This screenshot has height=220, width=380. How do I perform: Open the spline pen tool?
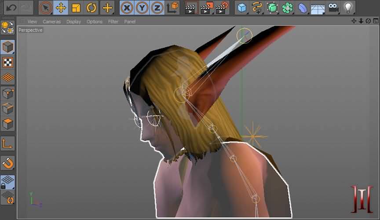point(257,8)
